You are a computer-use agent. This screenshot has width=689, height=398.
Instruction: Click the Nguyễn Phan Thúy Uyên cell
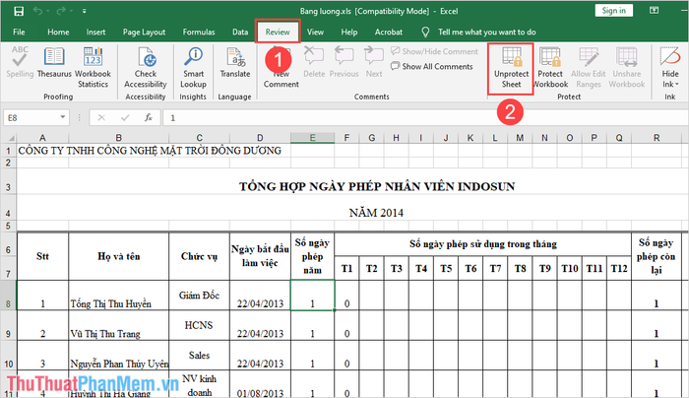(119, 355)
